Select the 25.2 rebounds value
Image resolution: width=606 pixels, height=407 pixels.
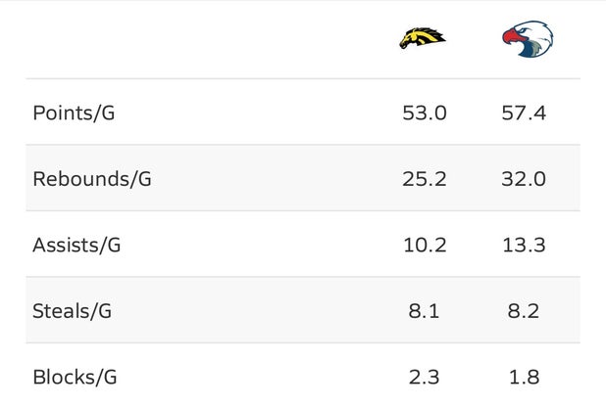(x=425, y=179)
